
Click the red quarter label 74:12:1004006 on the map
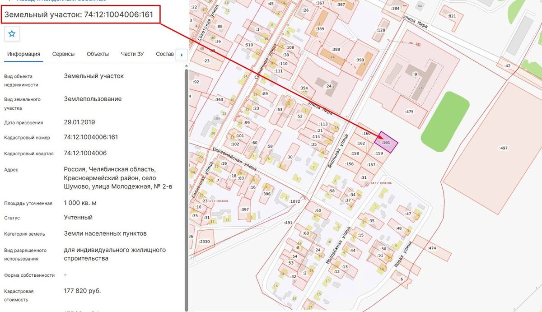[x=381, y=183]
